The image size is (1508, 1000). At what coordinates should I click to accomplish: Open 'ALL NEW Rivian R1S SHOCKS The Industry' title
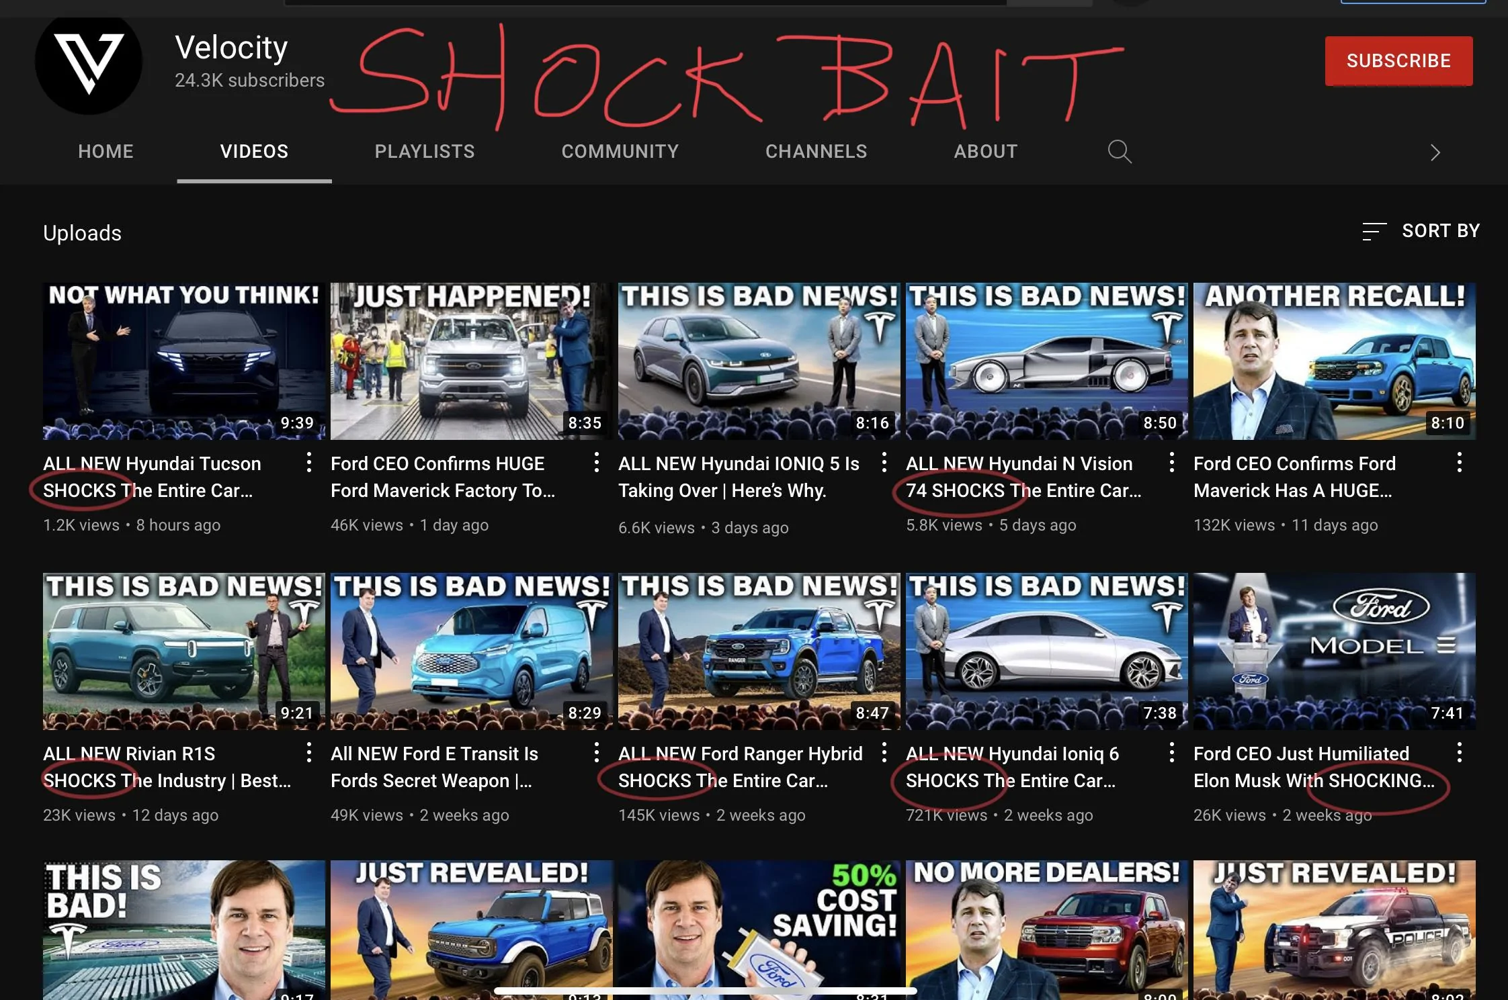(167, 767)
